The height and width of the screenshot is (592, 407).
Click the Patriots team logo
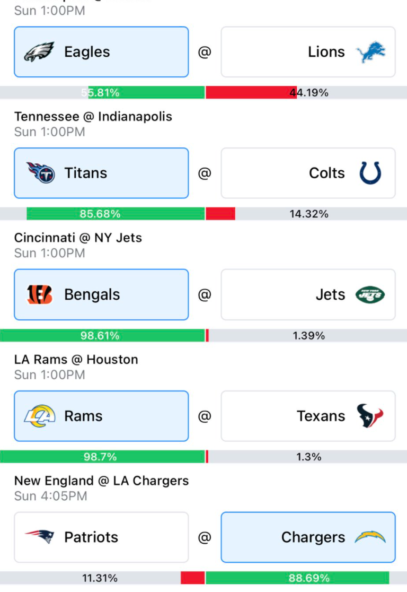coord(40,536)
